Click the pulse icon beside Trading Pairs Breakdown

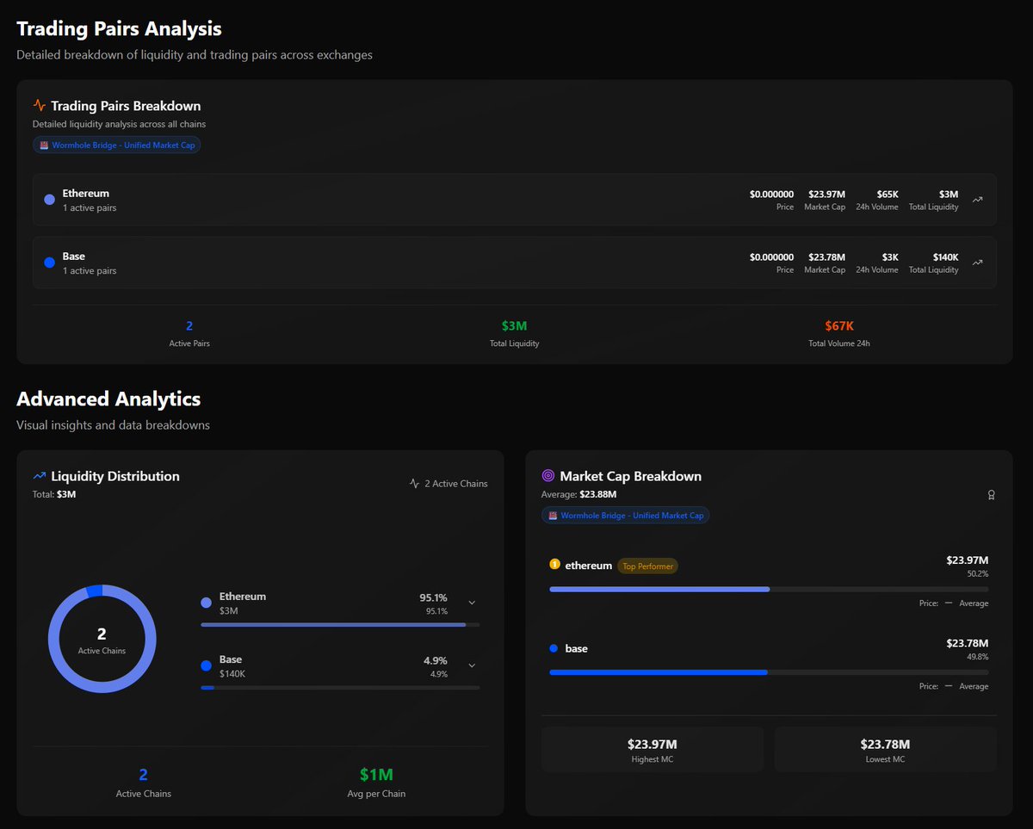[x=40, y=106]
